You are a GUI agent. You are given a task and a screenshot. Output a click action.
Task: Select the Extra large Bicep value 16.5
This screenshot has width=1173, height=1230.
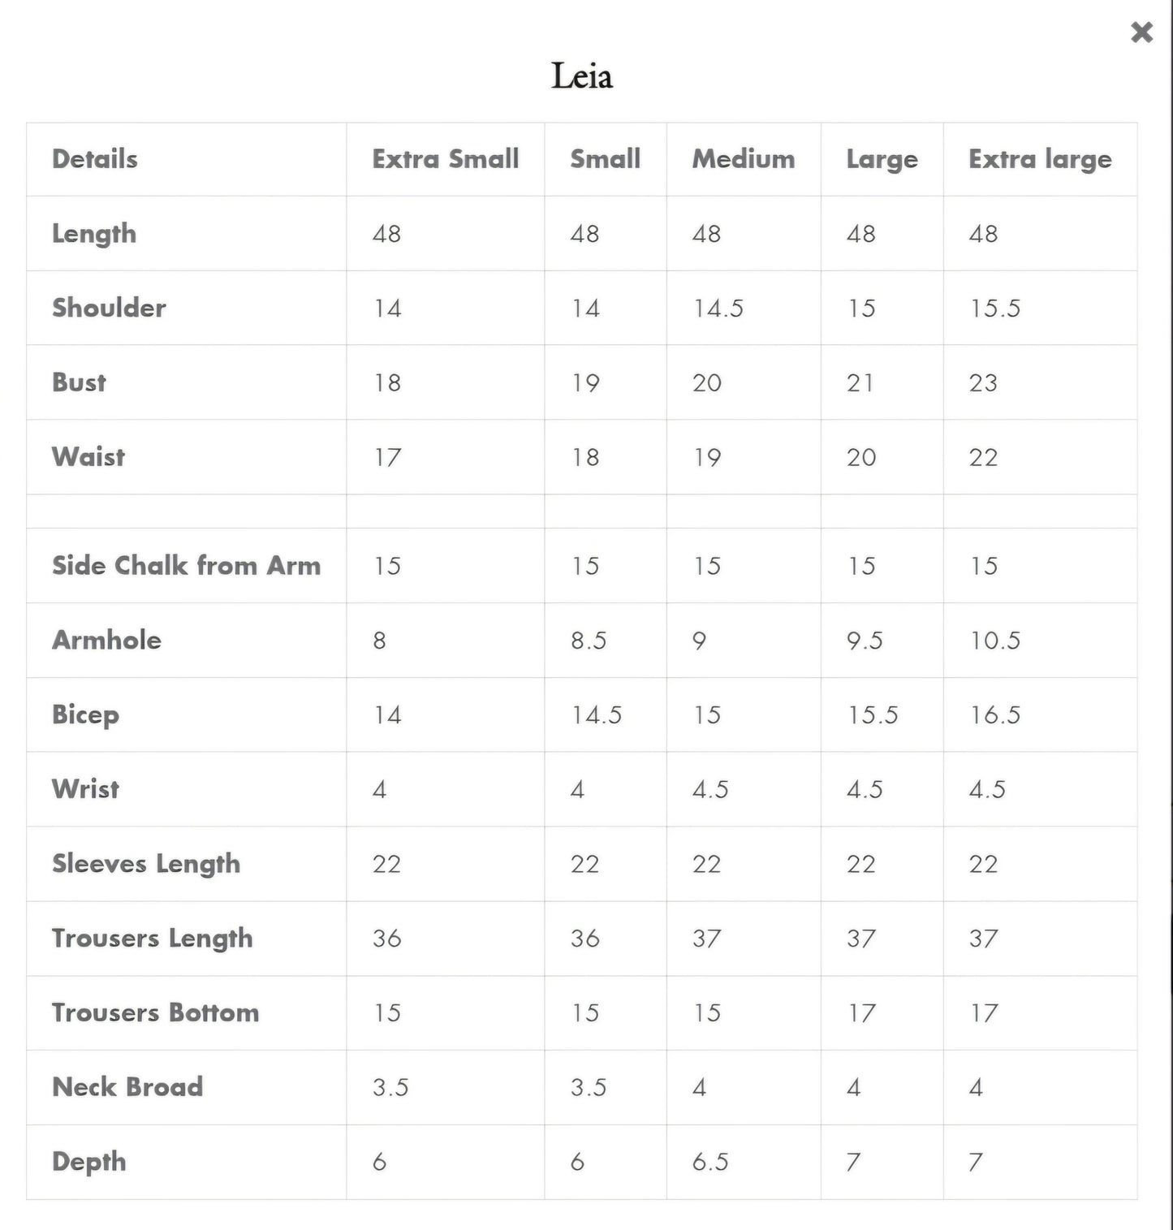point(995,715)
